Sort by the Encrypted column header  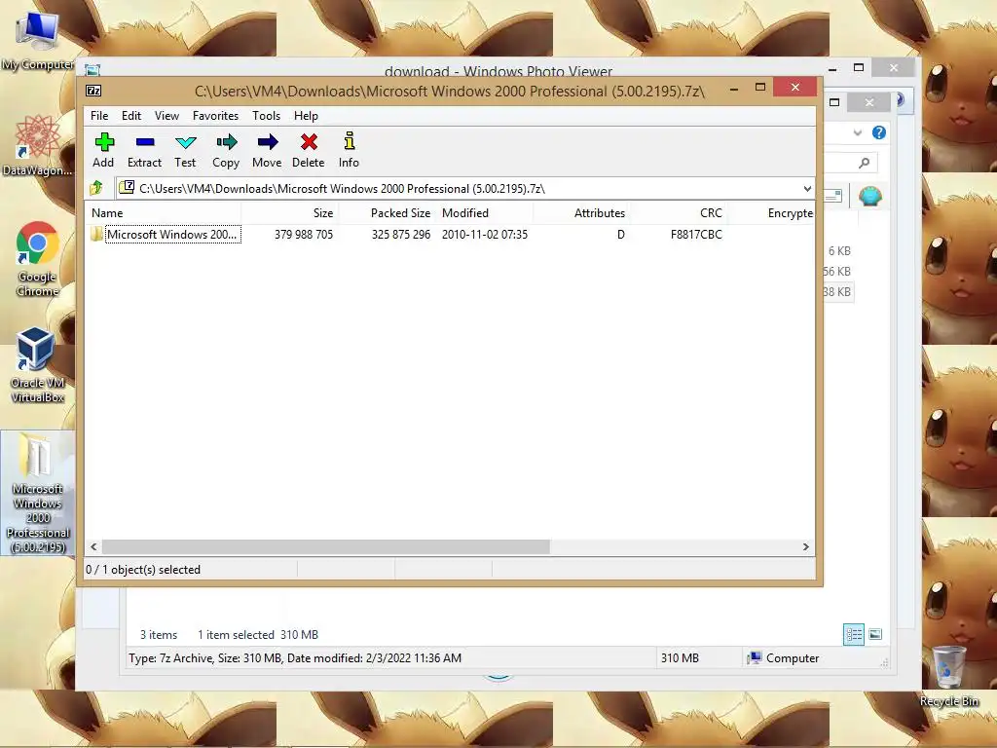(x=771, y=213)
